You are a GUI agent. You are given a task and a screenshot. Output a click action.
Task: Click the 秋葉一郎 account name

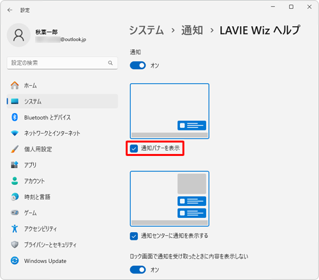tap(47, 32)
